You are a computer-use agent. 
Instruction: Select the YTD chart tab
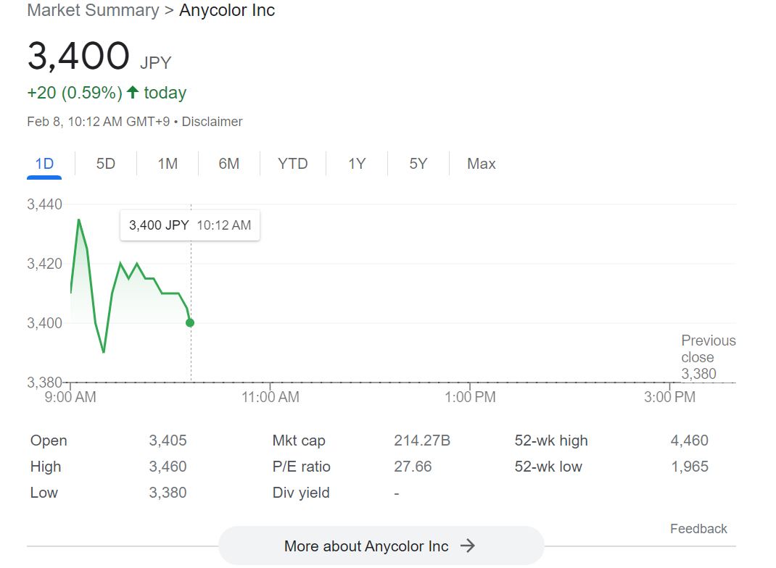pyautogui.click(x=293, y=164)
